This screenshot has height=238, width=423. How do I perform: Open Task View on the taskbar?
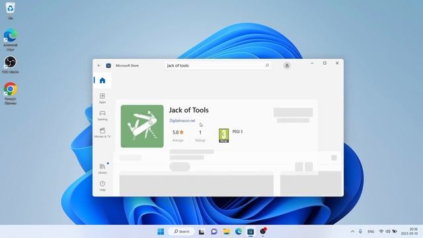(x=202, y=231)
